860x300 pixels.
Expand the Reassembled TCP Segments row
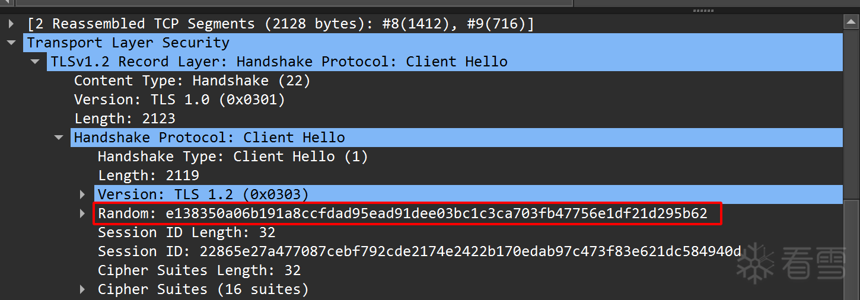point(11,24)
